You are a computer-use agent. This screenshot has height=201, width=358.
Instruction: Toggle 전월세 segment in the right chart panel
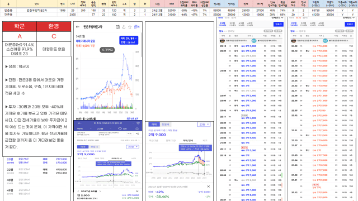(166, 125)
